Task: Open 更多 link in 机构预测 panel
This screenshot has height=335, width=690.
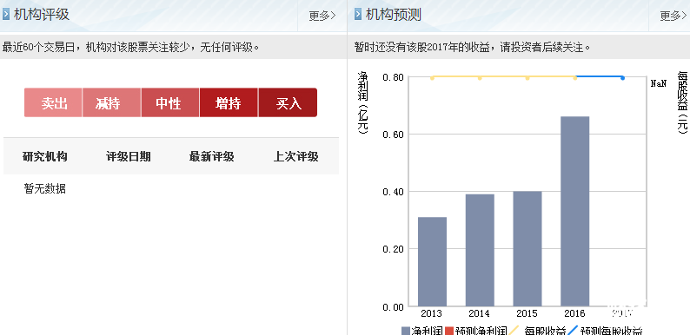Action: [x=673, y=16]
